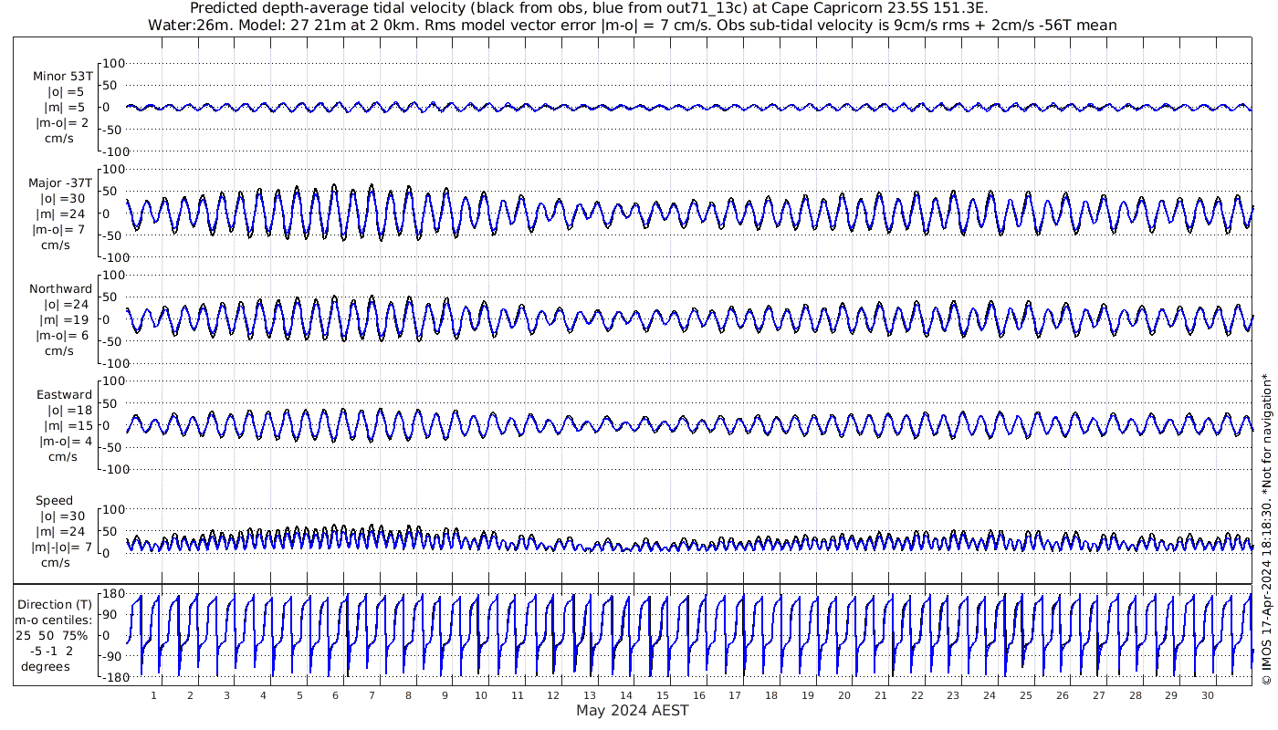Viewport: 1278px width, 730px height.
Task: Select 'degrees' under the Direction label
Action: (x=47, y=666)
